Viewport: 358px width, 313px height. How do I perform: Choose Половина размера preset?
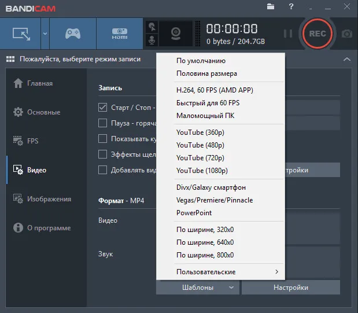220,73
